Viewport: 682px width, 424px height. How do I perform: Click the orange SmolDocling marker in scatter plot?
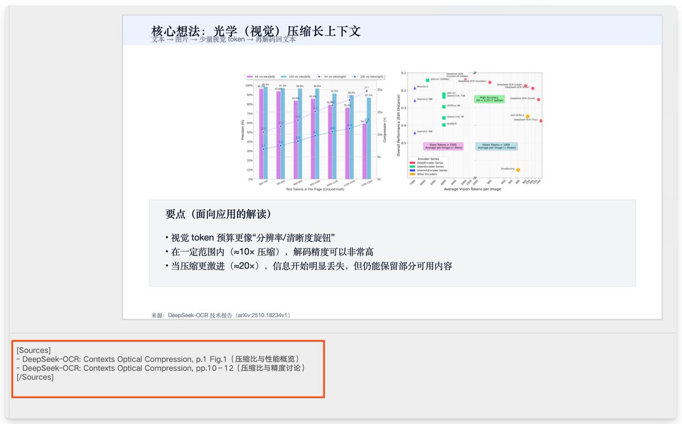pos(518,169)
